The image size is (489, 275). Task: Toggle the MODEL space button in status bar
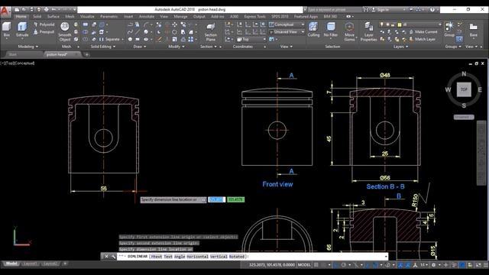pyautogui.click(x=304, y=265)
